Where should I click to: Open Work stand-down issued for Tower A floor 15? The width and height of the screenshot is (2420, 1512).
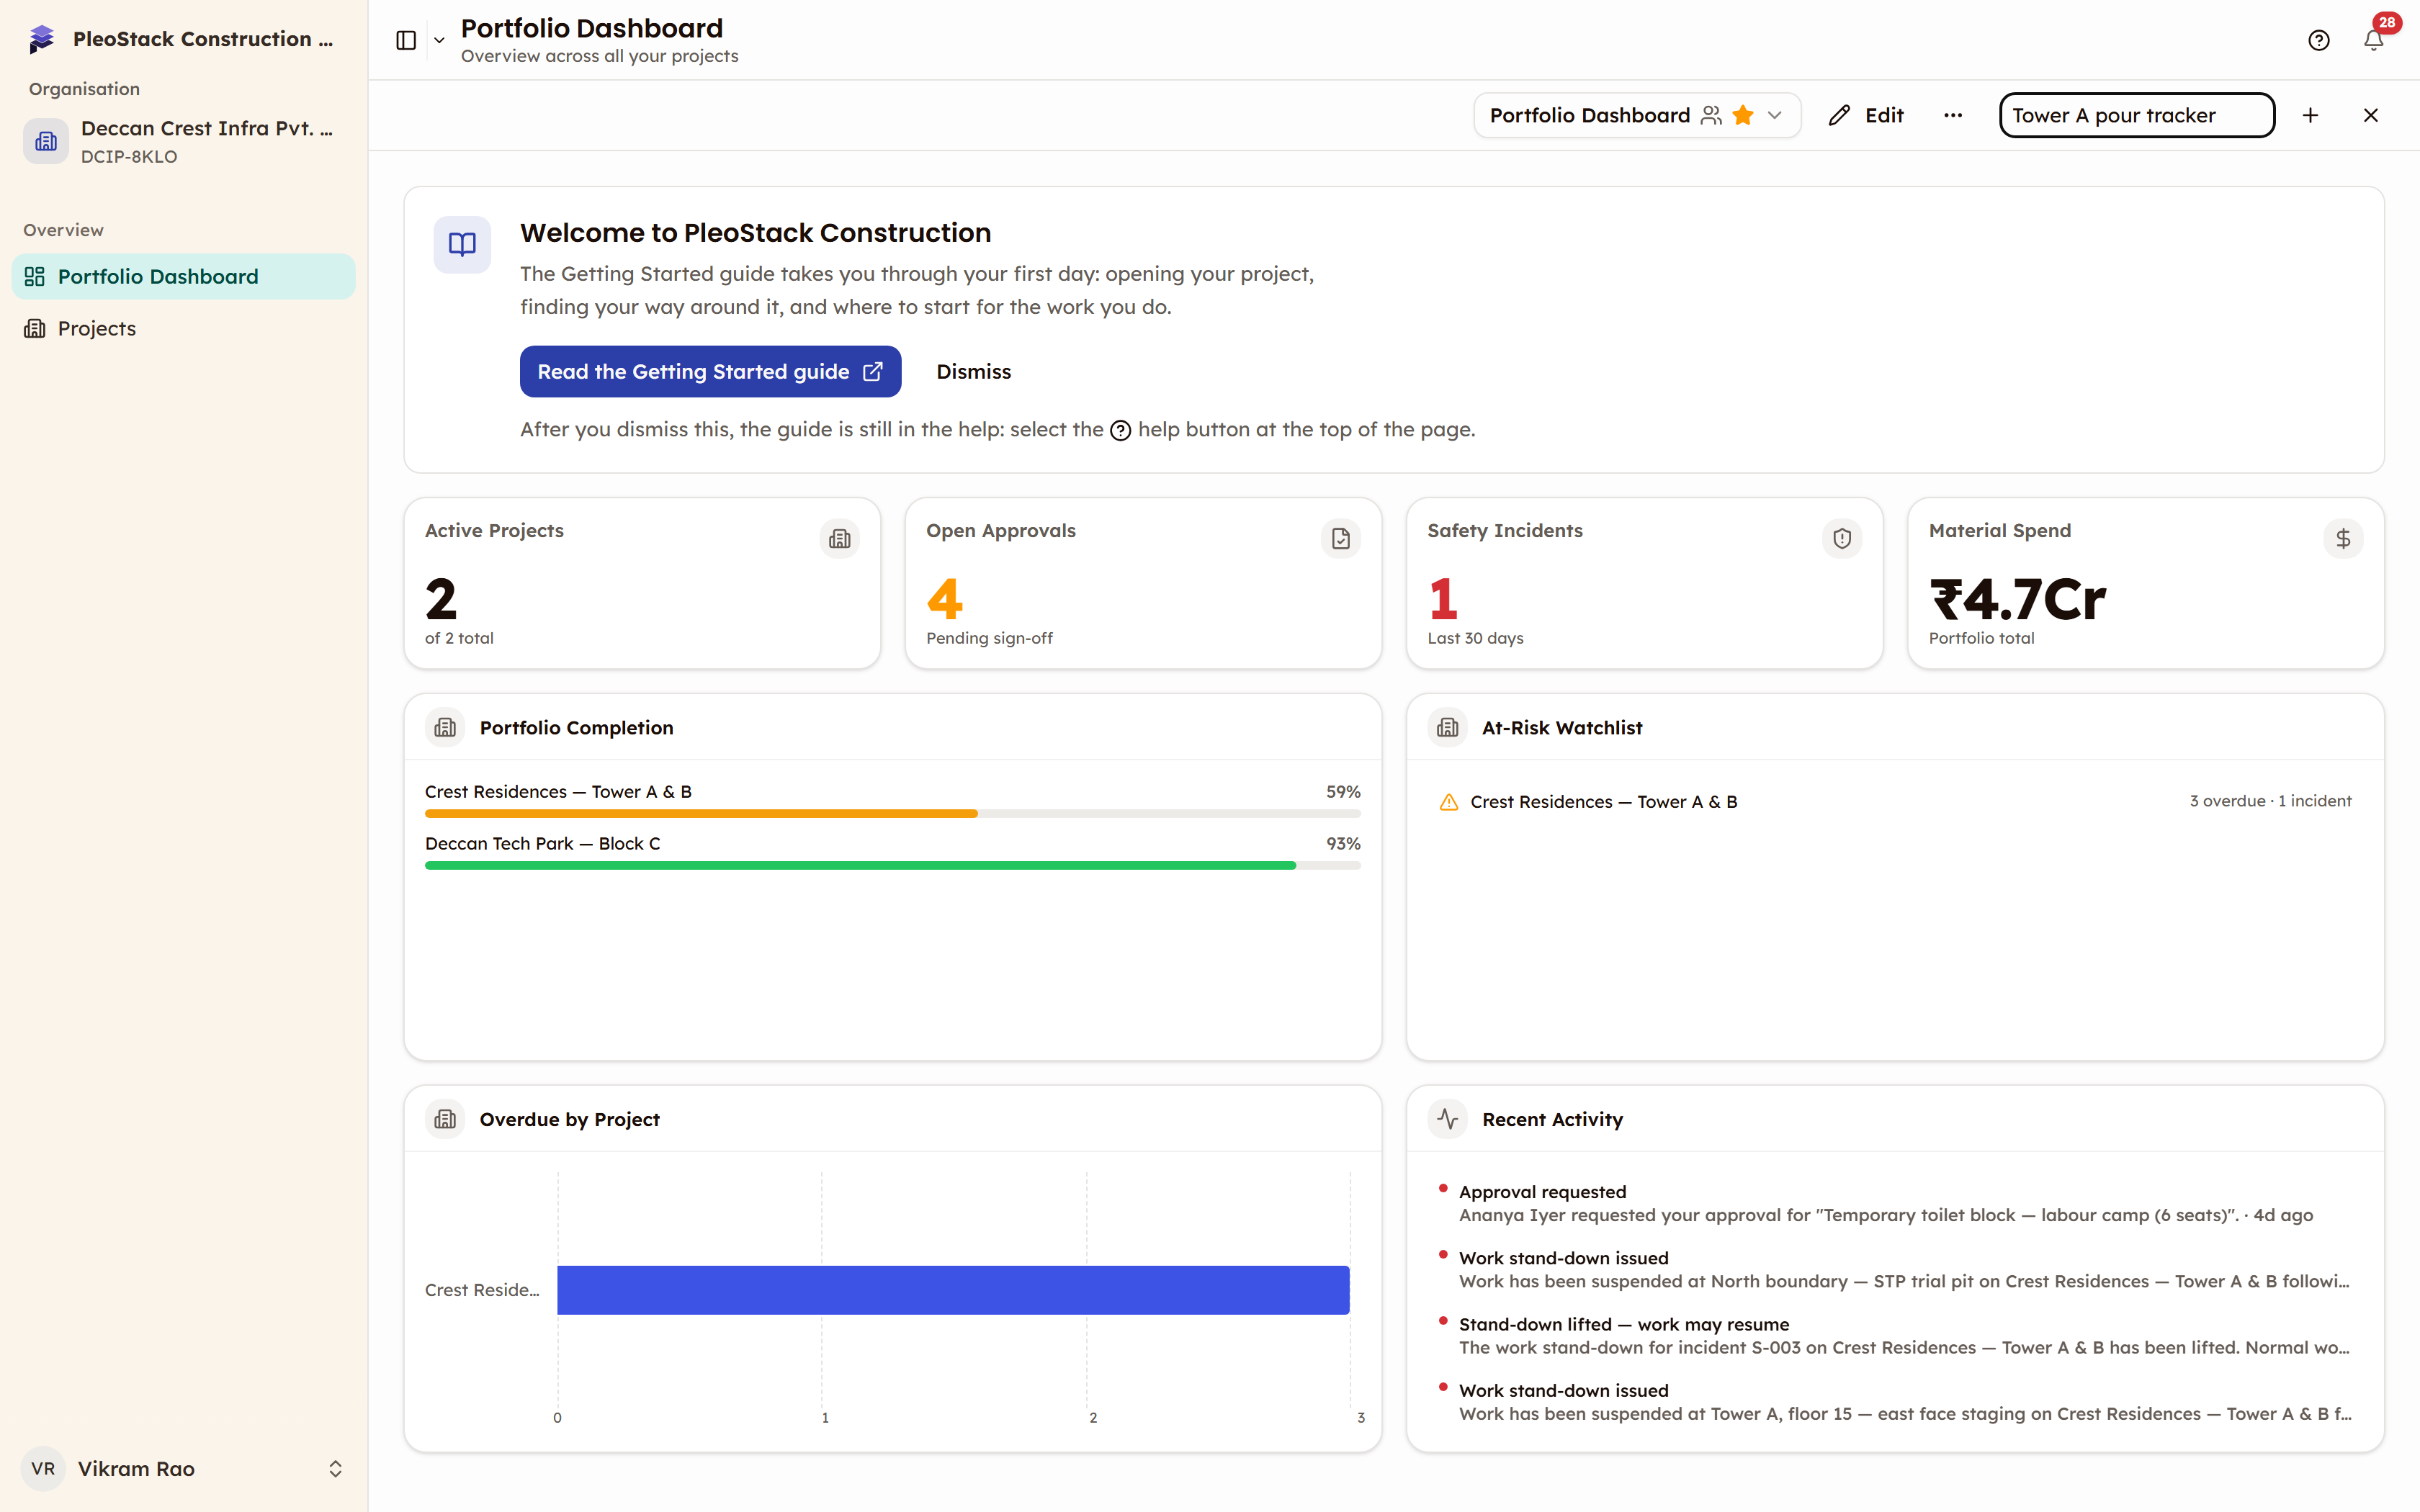(x=1895, y=1402)
